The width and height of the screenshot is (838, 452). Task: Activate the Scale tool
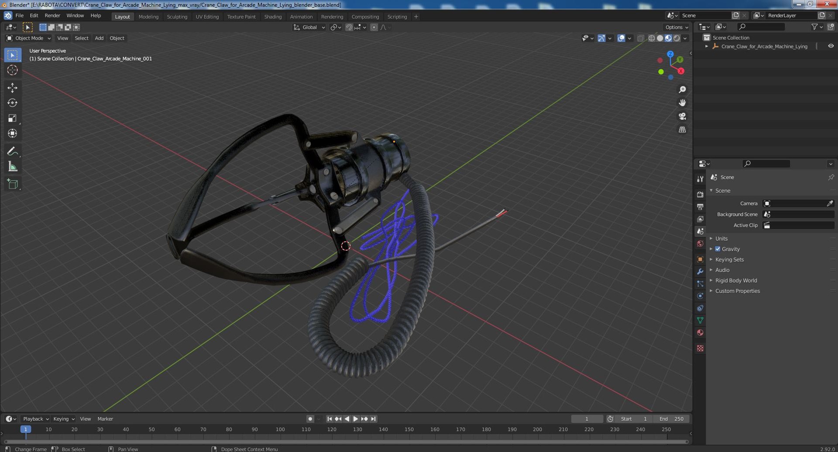tap(12, 118)
